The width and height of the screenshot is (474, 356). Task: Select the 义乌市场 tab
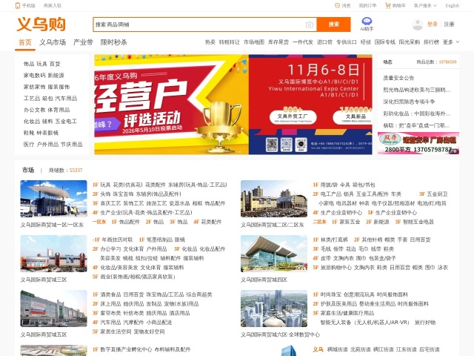(53, 42)
